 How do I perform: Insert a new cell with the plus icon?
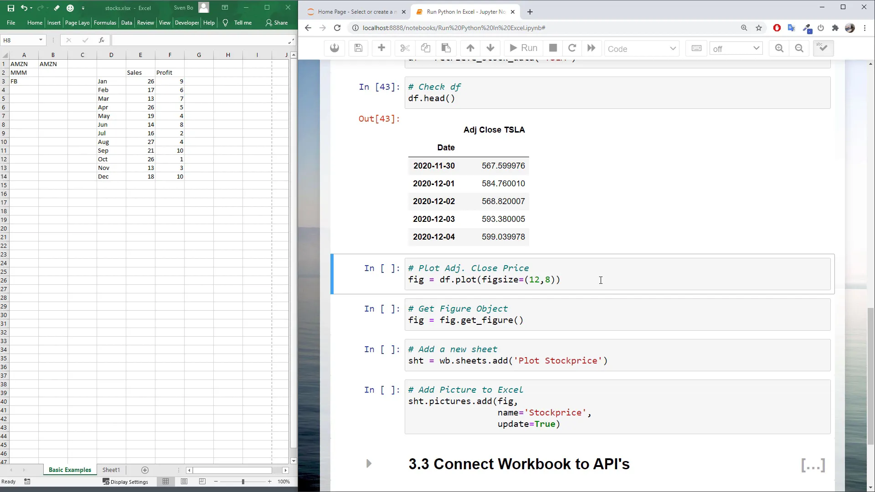tap(381, 48)
